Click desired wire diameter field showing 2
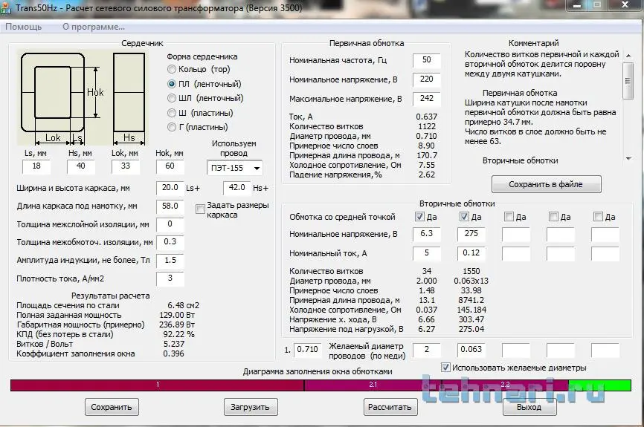The width and height of the screenshot is (644, 427). (x=426, y=350)
